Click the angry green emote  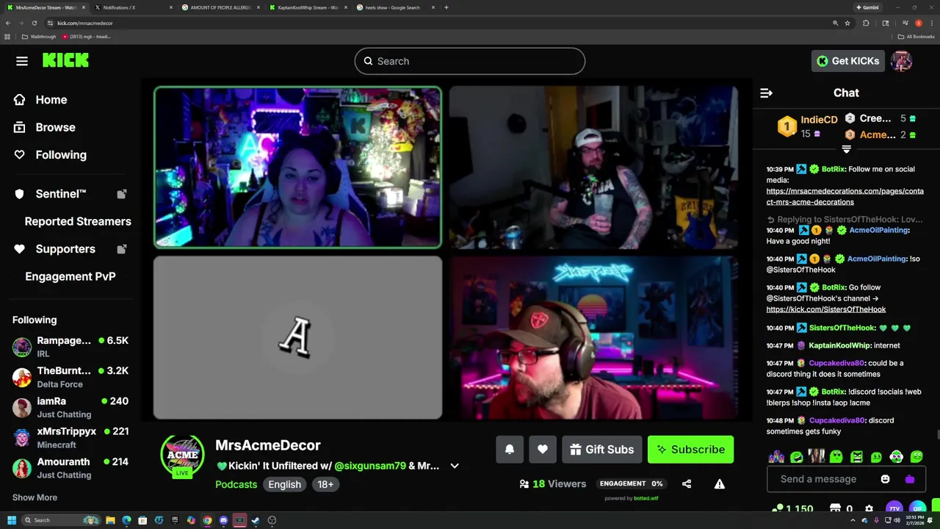point(856,457)
